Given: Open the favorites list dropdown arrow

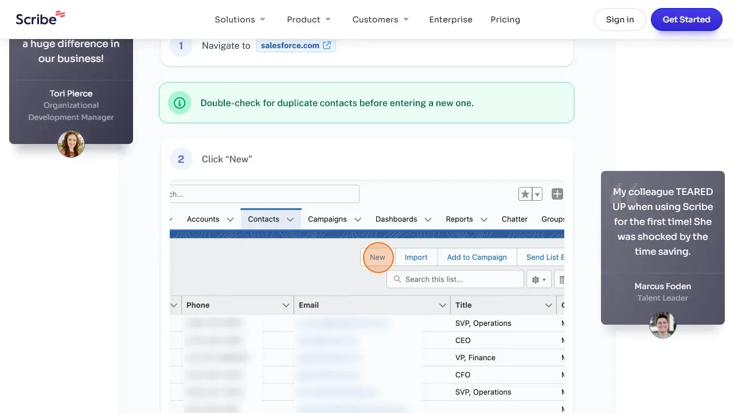Looking at the screenshot, I should coord(537,194).
